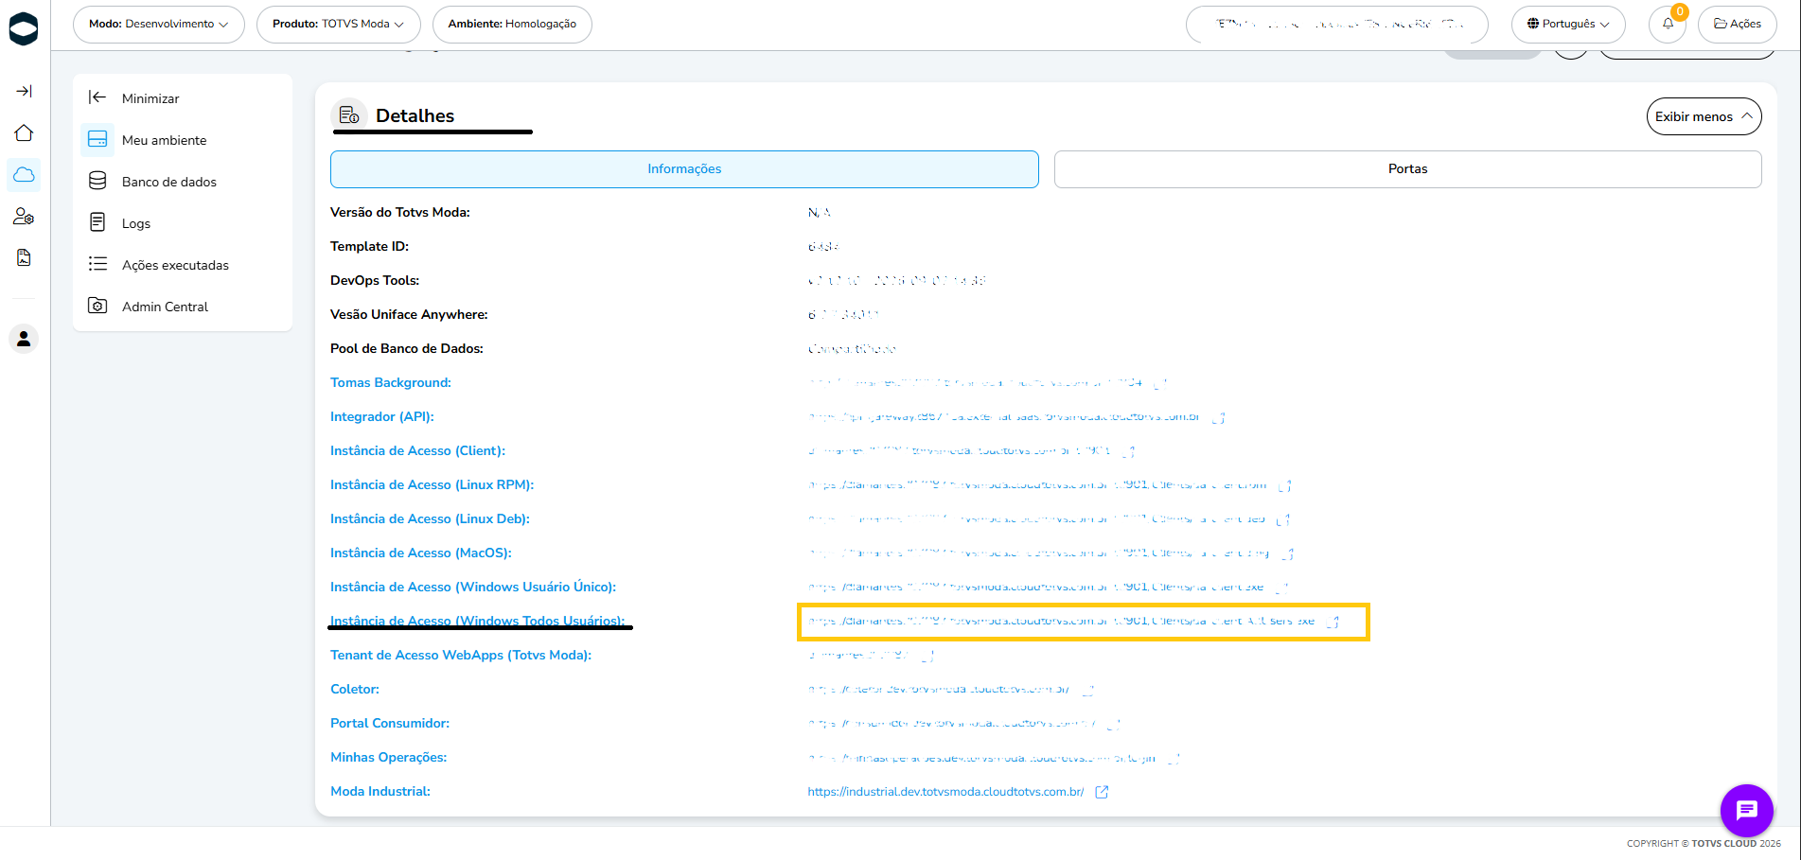
Task: Click the Admin Central gear-box icon
Action: tap(97, 306)
